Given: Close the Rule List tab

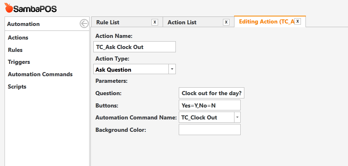Looking at the screenshot, I should [x=155, y=22].
